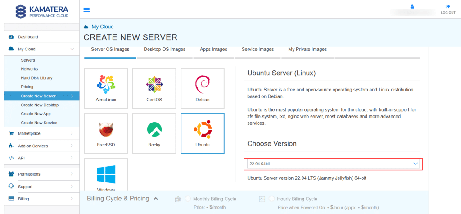Expand the Marketplace chevron
The height and width of the screenshot is (214, 461).
pyautogui.click(x=72, y=133)
